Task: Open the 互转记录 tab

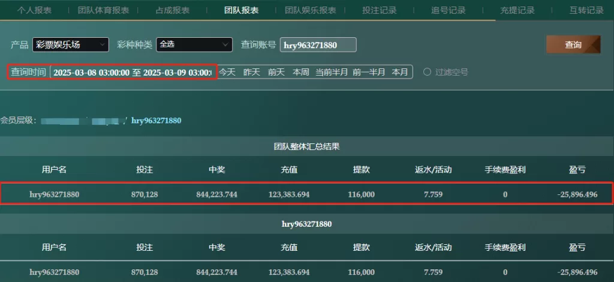Action: (x=586, y=10)
